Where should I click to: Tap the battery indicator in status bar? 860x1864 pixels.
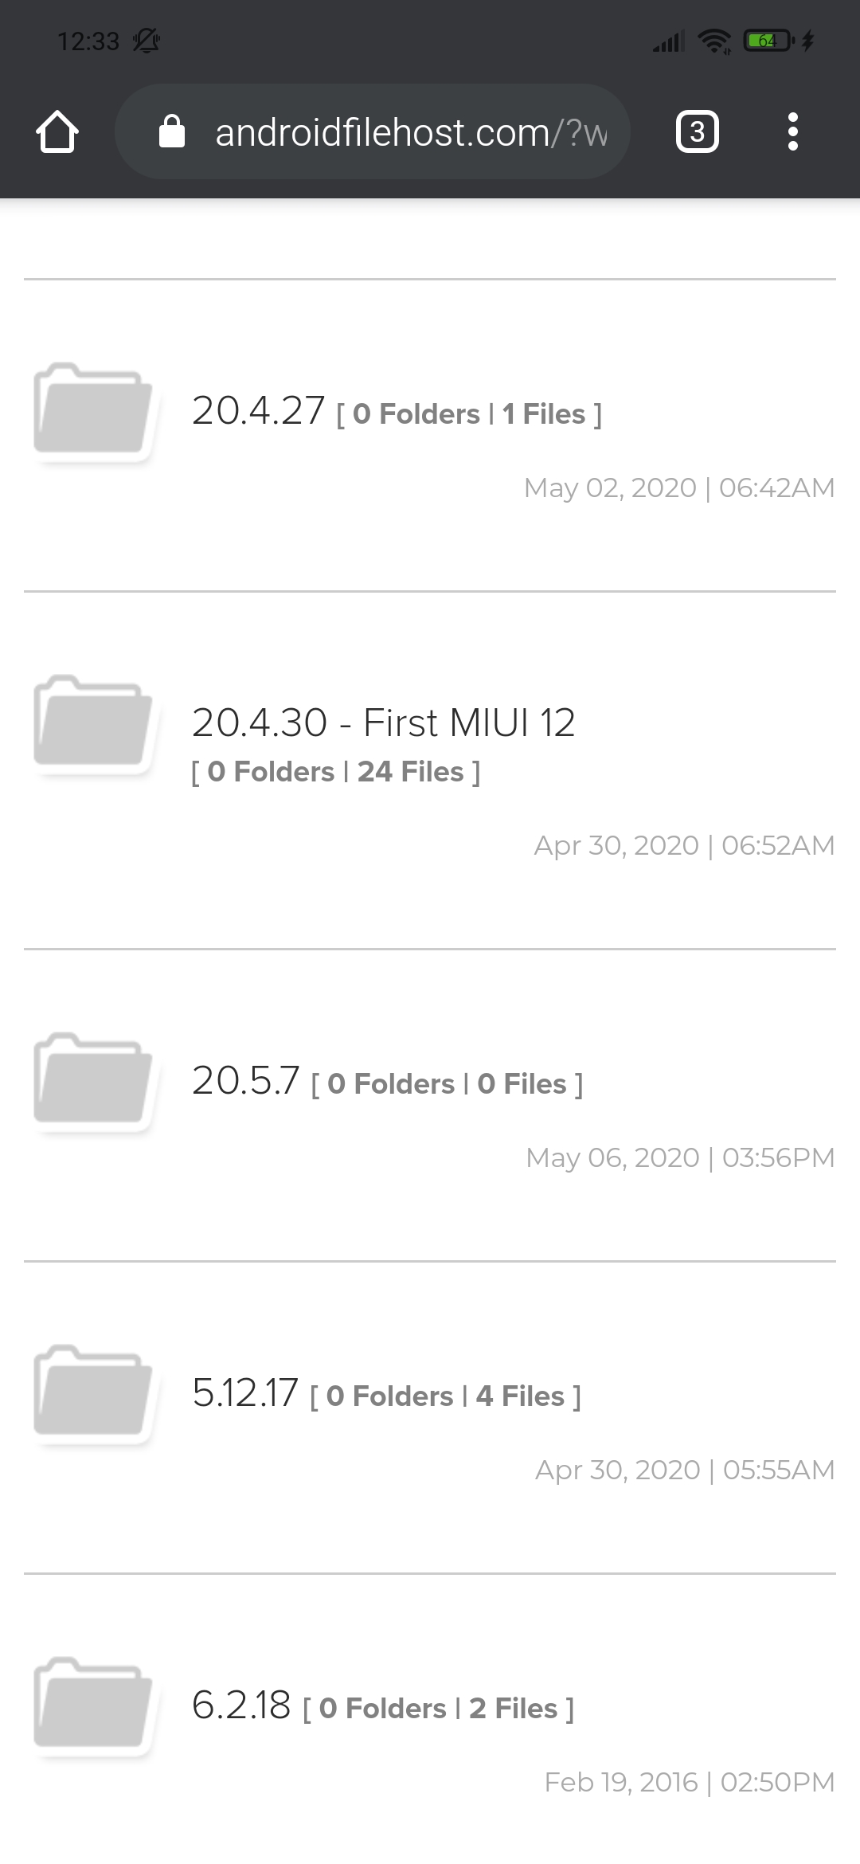[768, 41]
